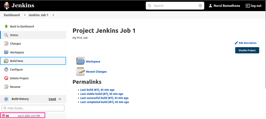Viewport: 266px width, 119px height.
Task: Expand the Jenkins Job 1 breadcrumb arrow
Action: point(53,15)
